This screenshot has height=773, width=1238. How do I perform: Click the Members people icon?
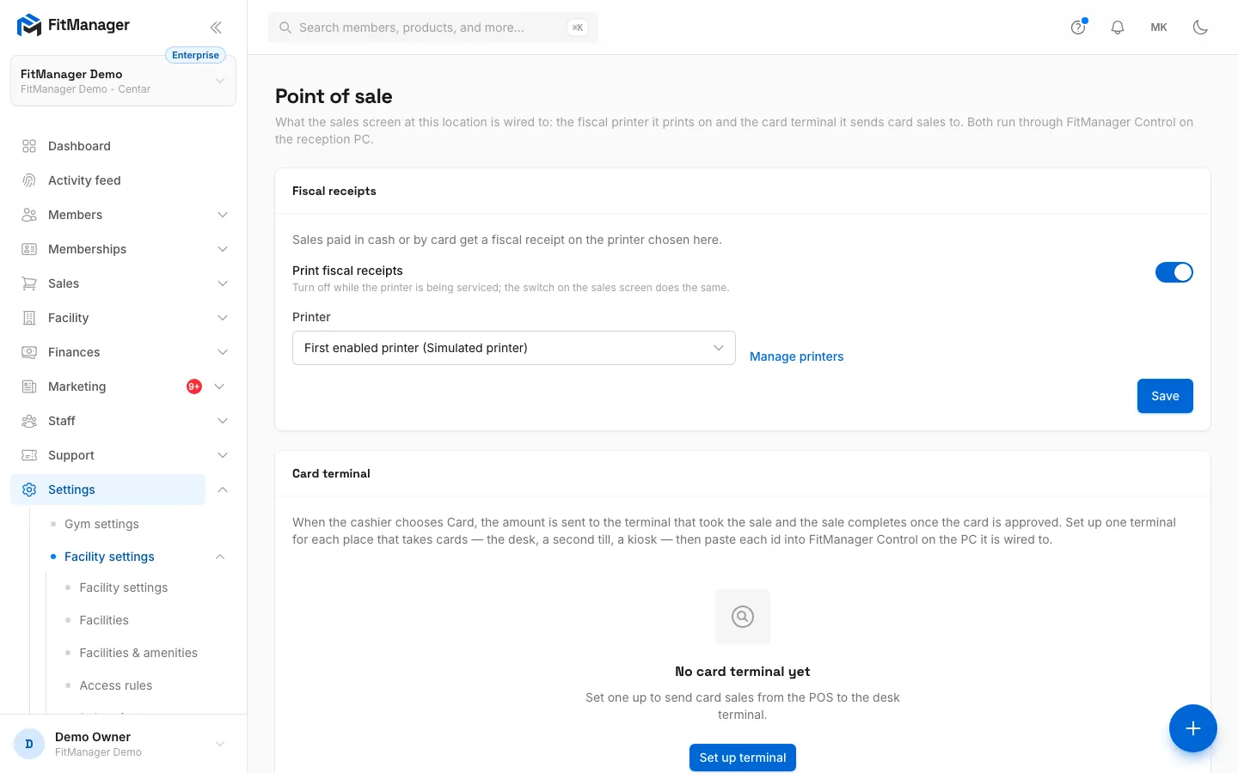click(x=29, y=215)
